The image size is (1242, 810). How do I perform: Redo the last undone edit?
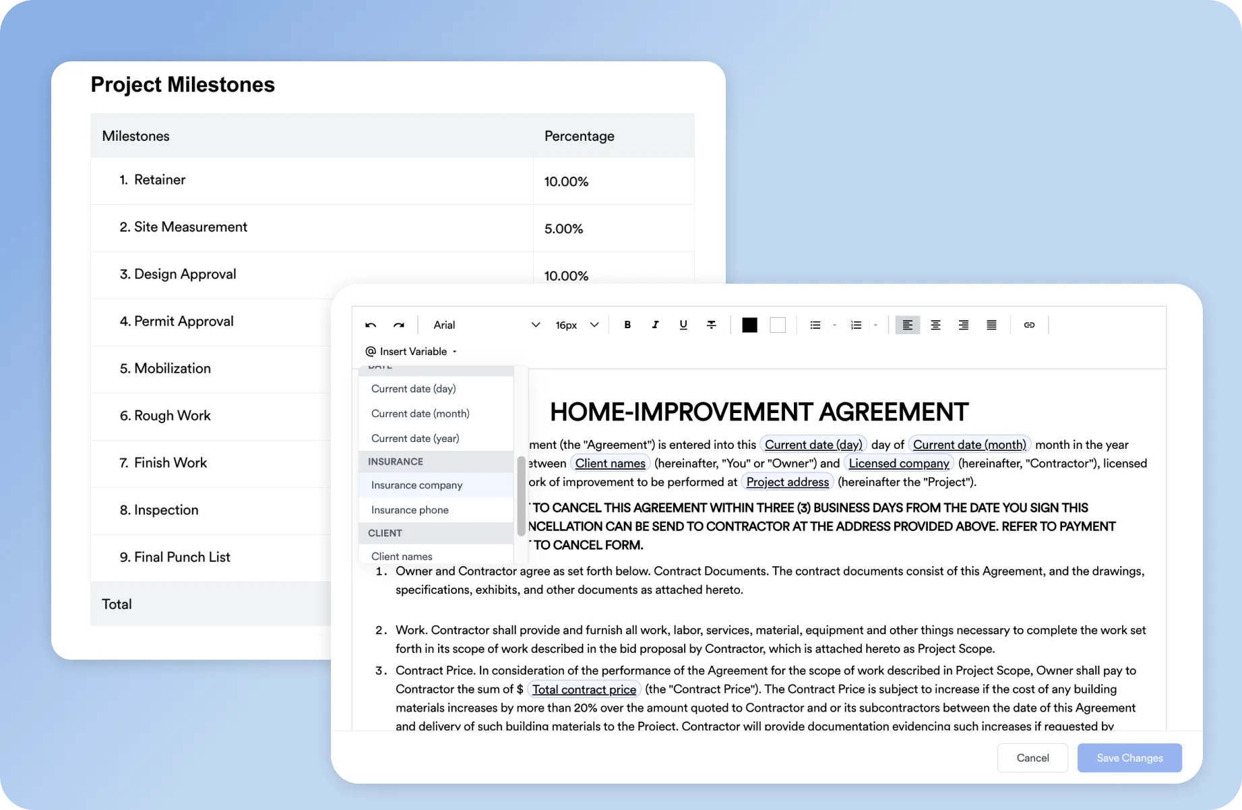pyautogui.click(x=399, y=325)
